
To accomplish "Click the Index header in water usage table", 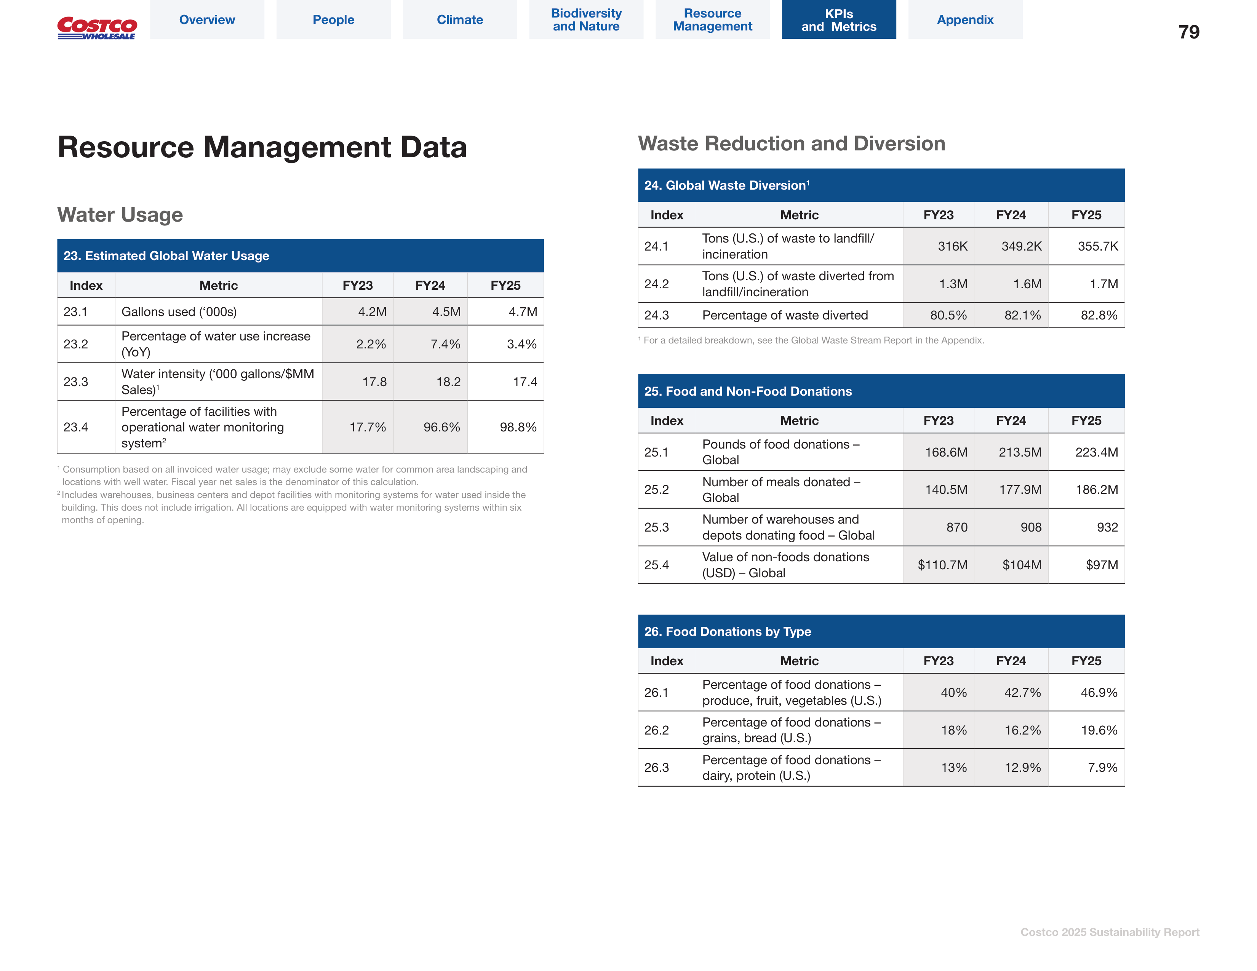I will (x=86, y=285).
